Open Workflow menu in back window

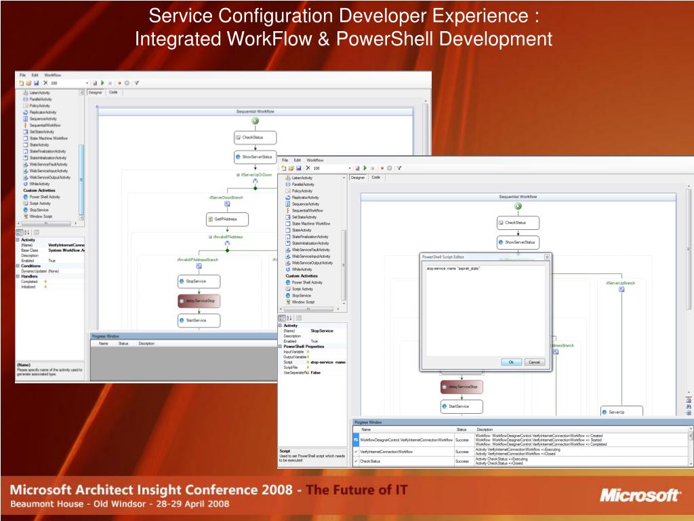click(x=53, y=75)
